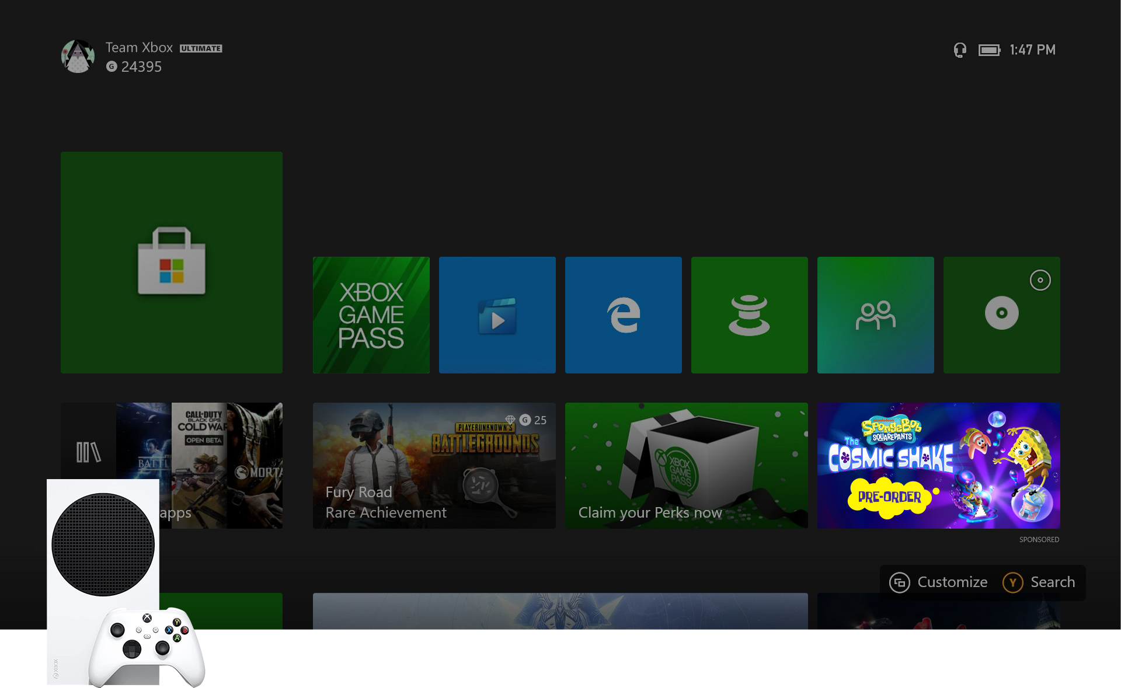Click the small disc indicator badge
Image resolution: width=1121 pixels, height=688 pixels.
pos(1040,280)
